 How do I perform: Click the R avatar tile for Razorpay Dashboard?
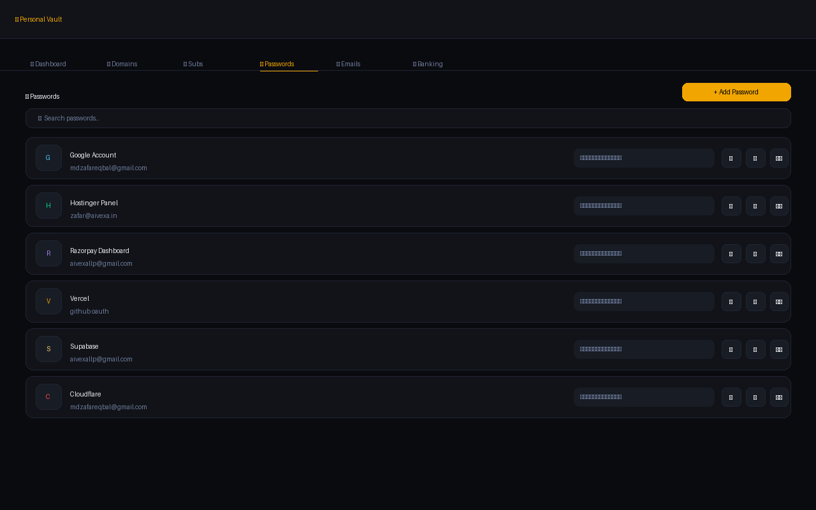pyautogui.click(x=48, y=254)
